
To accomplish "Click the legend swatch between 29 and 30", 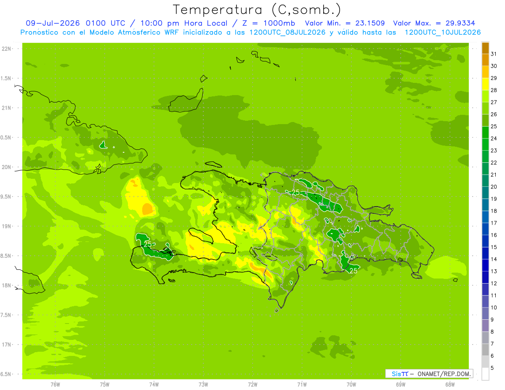I will click(x=486, y=72).
